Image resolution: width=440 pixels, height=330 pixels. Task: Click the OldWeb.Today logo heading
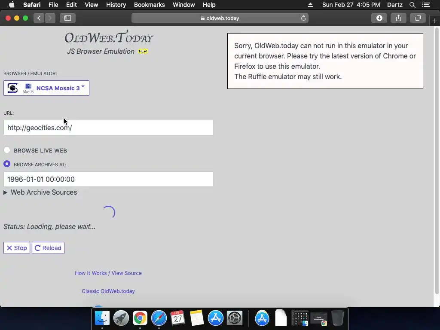pos(109,37)
